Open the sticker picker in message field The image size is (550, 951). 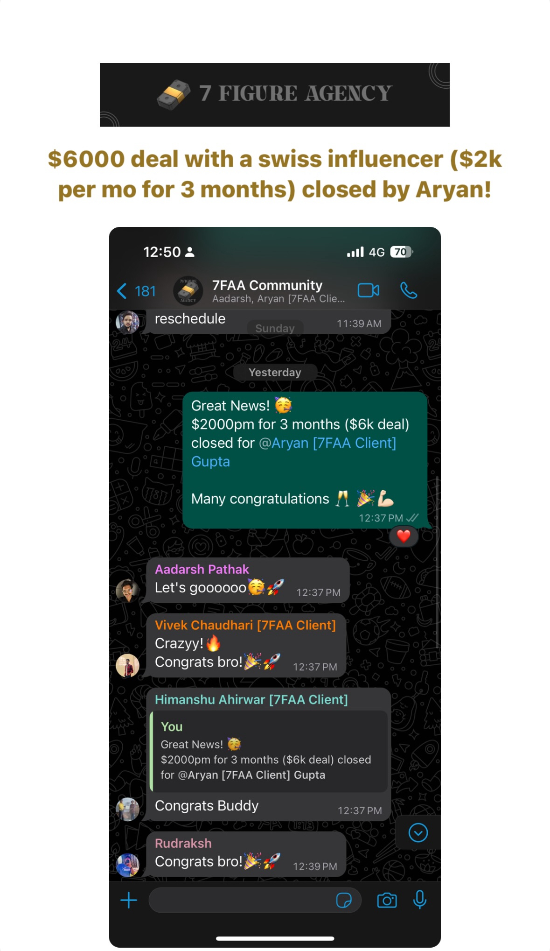coord(344,900)
